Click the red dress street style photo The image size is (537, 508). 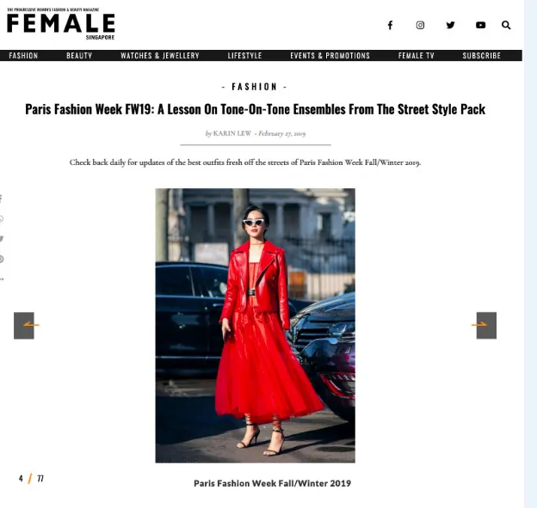click(255, 325)
